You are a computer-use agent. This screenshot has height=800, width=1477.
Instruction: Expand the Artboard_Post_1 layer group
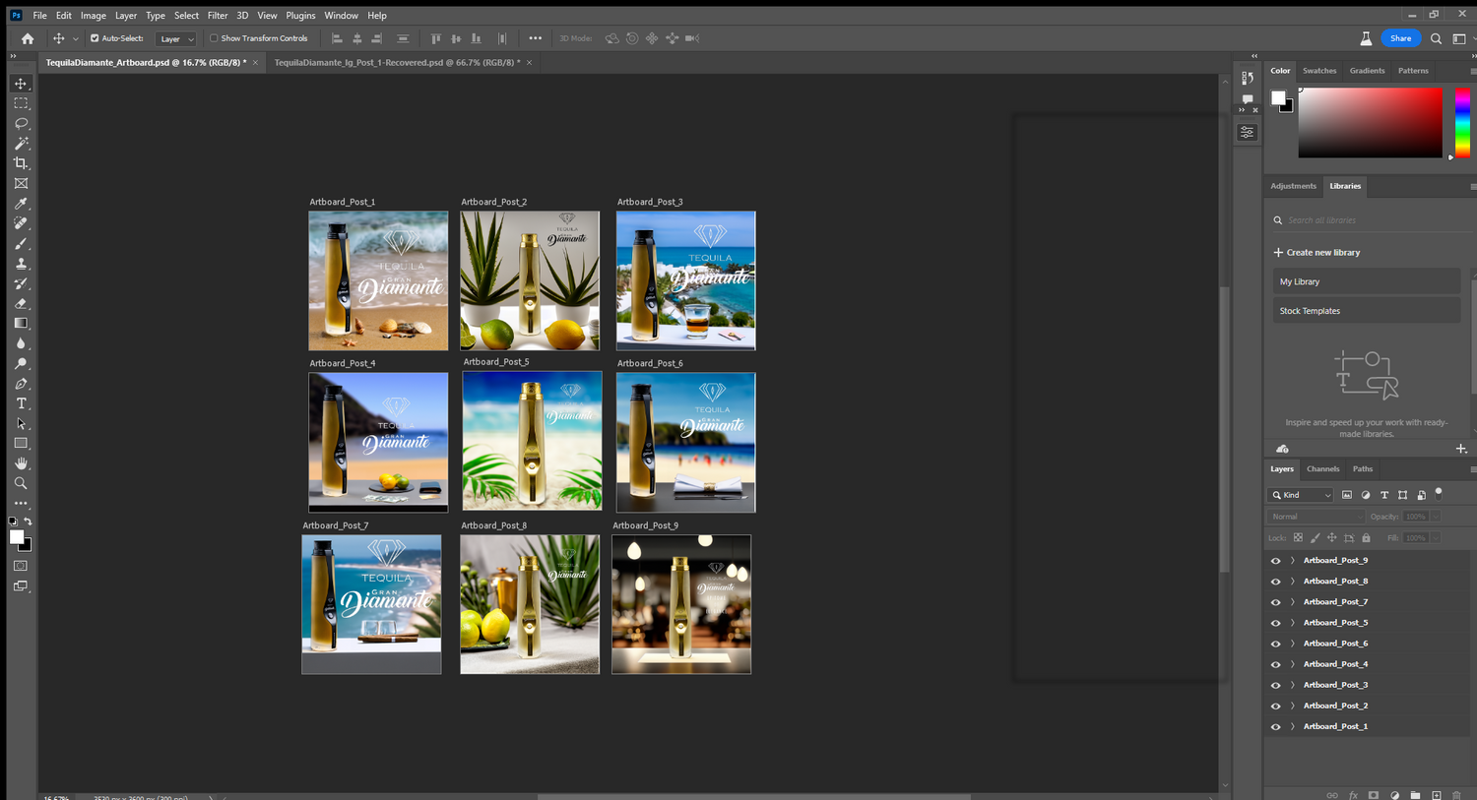pyautogui.click(x=1293, y=727)
